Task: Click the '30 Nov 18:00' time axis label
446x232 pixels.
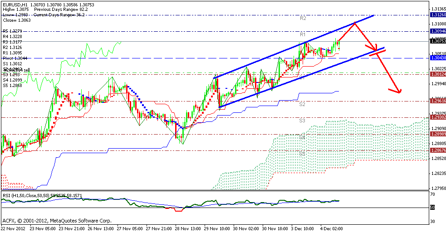Action: coord(275,228)
